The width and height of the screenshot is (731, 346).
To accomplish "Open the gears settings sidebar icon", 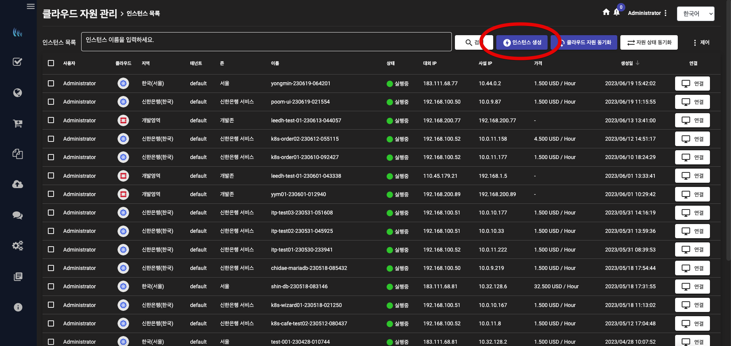I will [18, 245].
